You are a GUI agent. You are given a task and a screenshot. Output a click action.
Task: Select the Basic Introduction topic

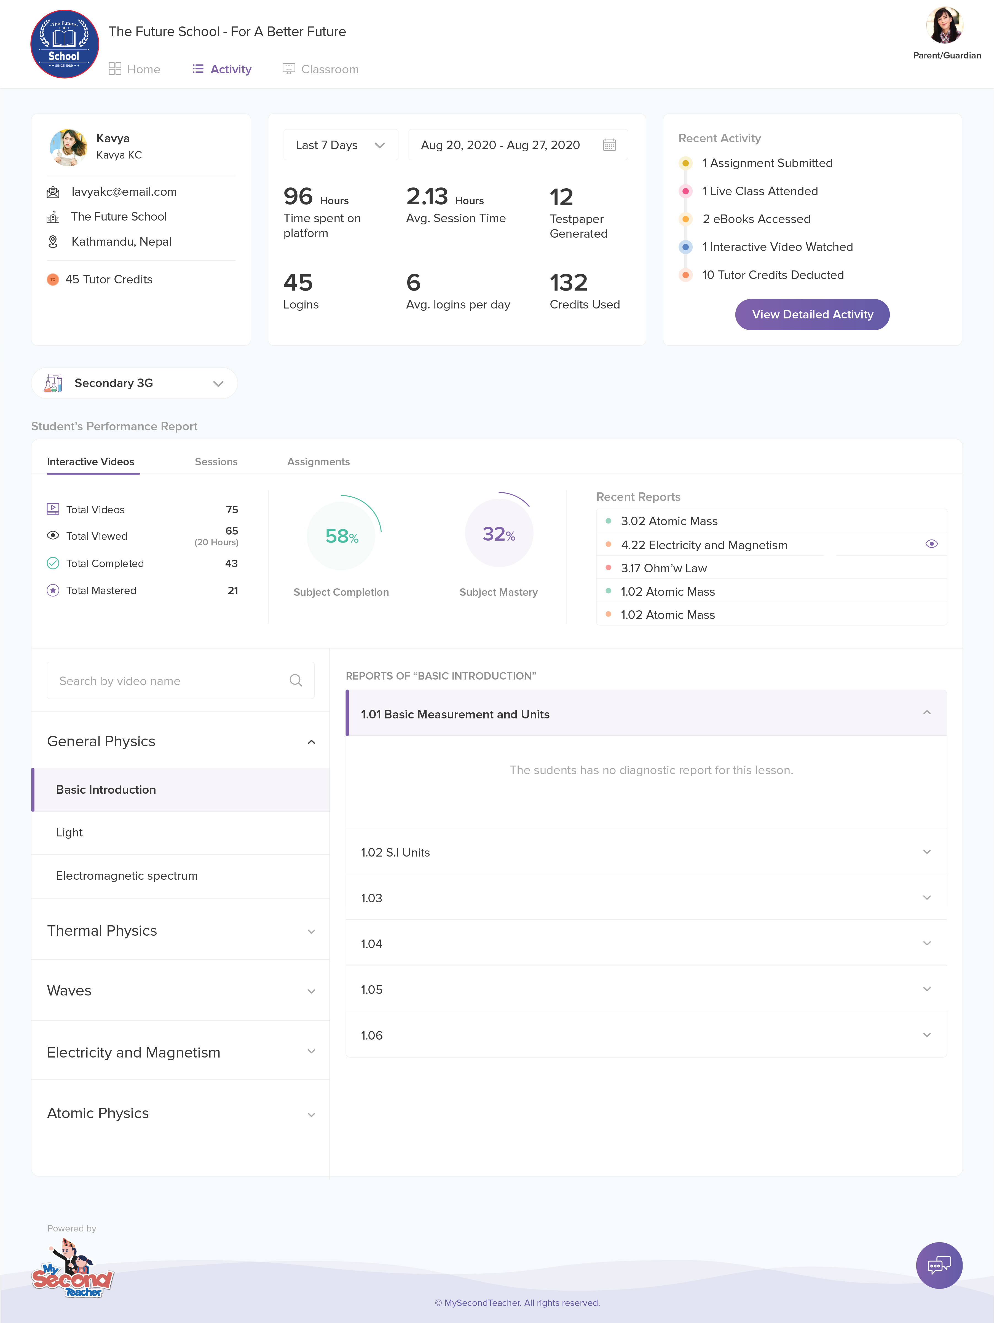click(x=181, y=790)
